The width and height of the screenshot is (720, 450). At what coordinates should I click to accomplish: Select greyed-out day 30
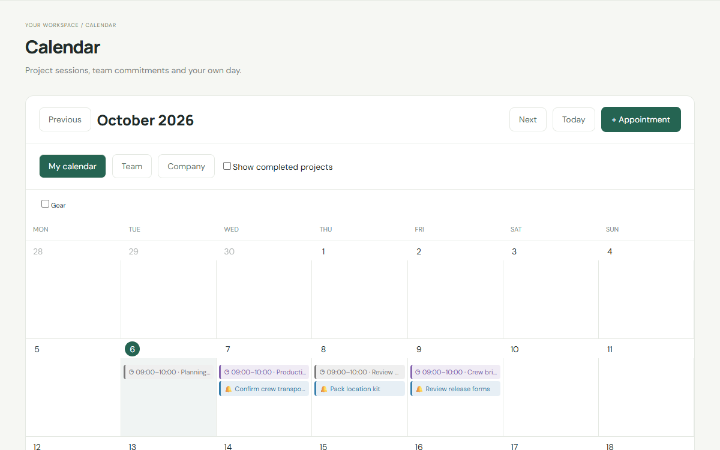coord(229,251)
